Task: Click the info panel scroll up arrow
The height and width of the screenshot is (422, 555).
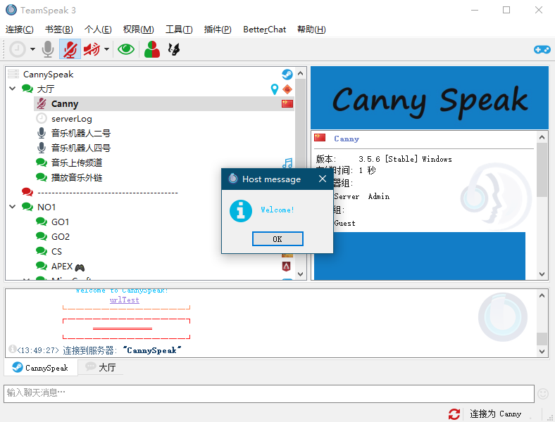Action: point(542,136)
